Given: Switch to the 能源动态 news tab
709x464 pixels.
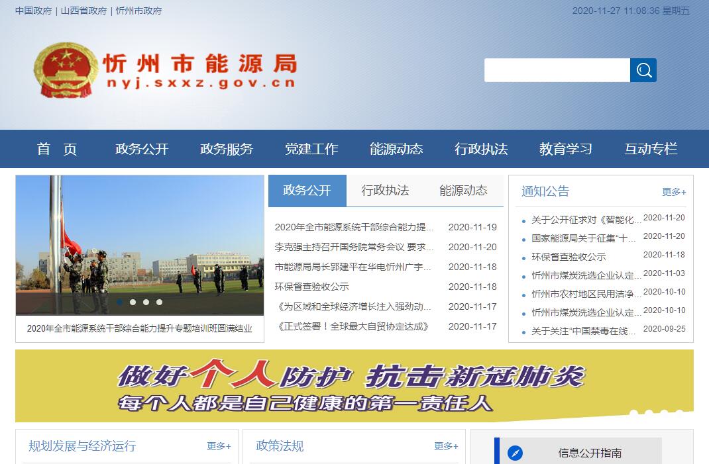Looking at the screenshot, I should point(463,191).
